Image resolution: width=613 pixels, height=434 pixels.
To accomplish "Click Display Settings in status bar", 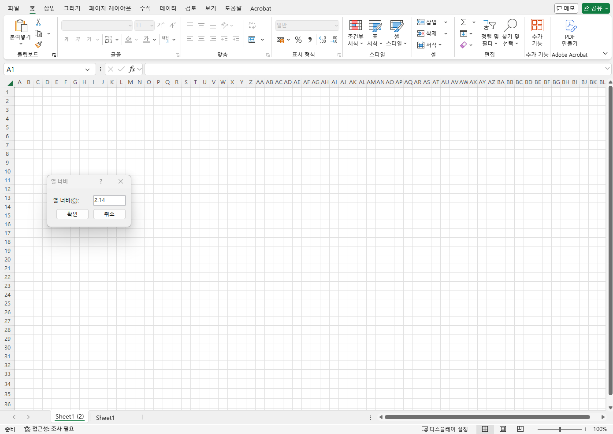I will 445,429.
